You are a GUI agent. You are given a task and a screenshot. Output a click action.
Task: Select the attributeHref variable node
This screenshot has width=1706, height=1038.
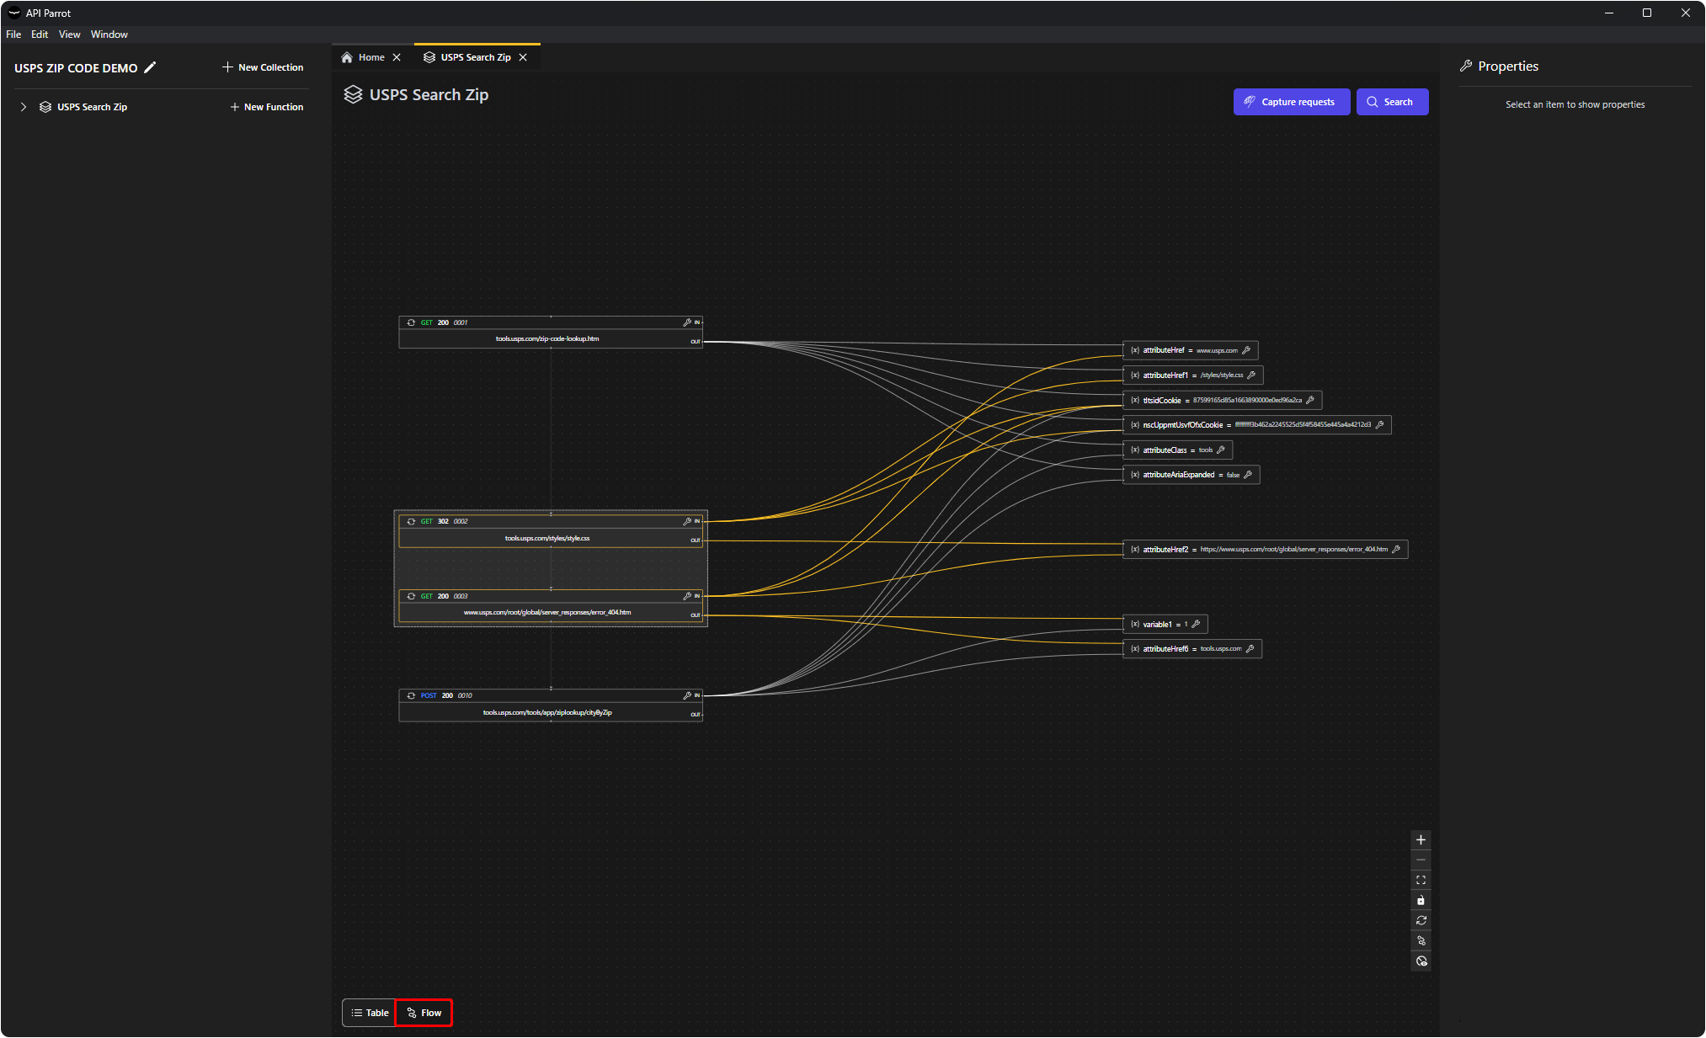pyautogui.click(x=1190, y=350)
